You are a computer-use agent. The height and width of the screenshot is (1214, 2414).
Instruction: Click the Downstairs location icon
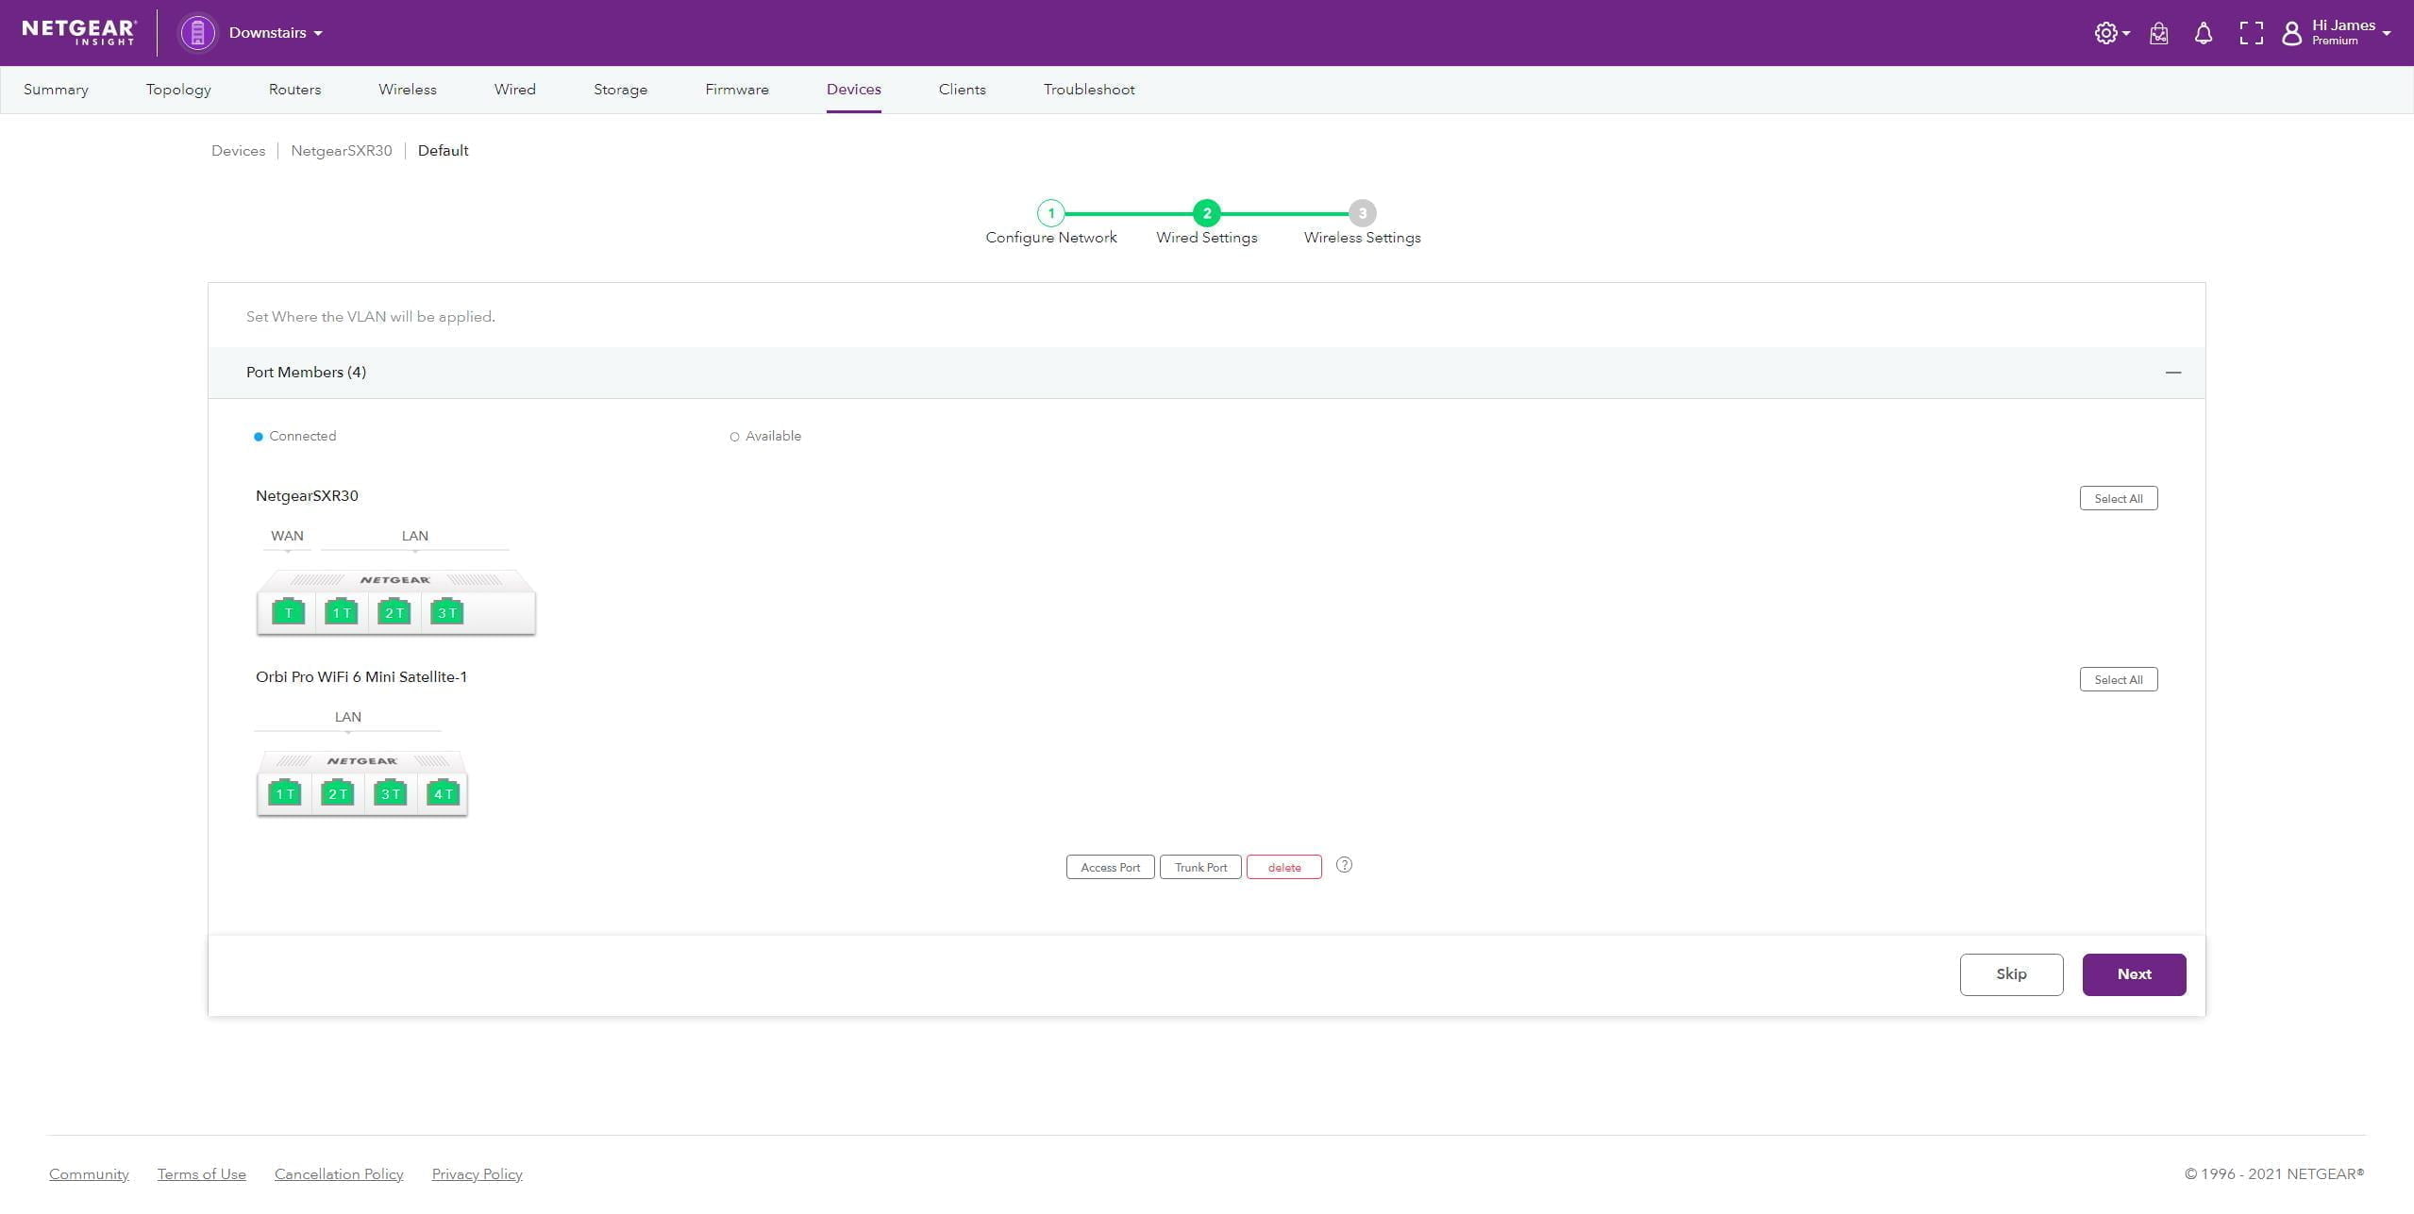(x=197, y=33)
